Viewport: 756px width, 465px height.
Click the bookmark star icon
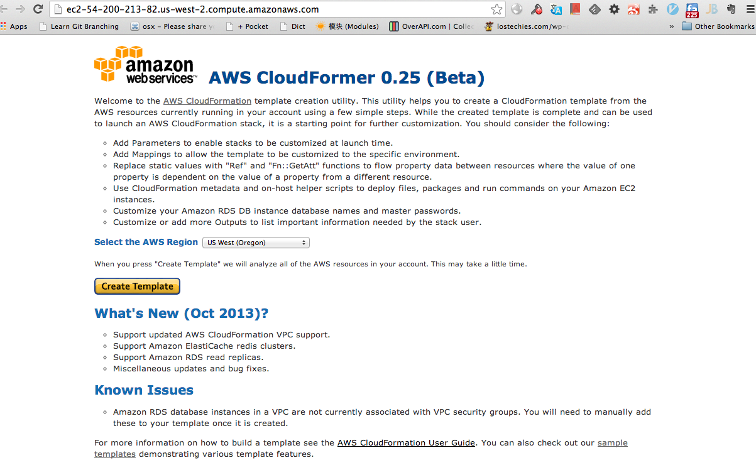coord(497,9)
